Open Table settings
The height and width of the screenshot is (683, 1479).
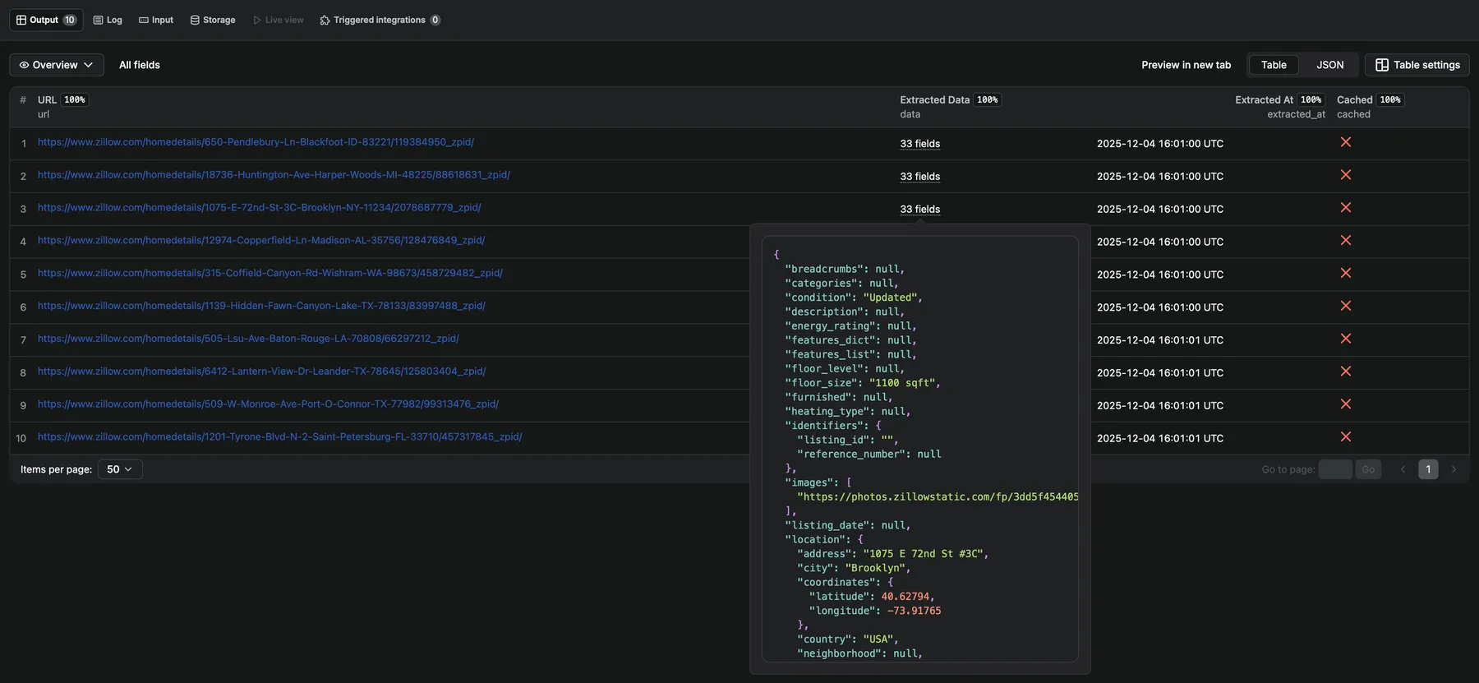point(1417,65)
